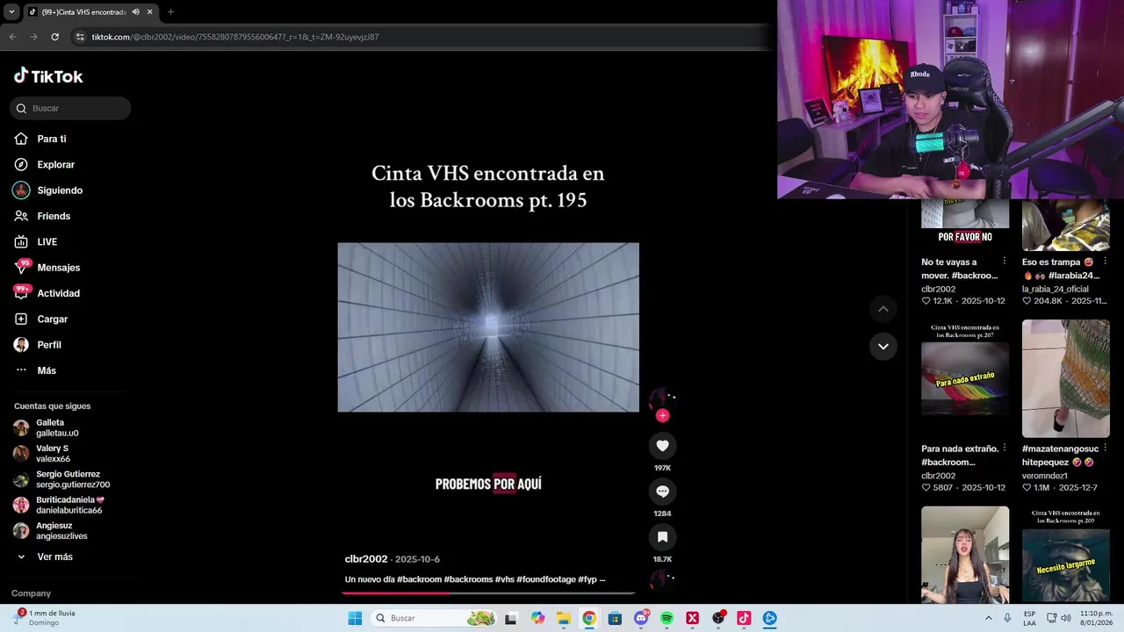1124x632 pixels.
Task: Go back in Chrome
Action: coord(12,37)
